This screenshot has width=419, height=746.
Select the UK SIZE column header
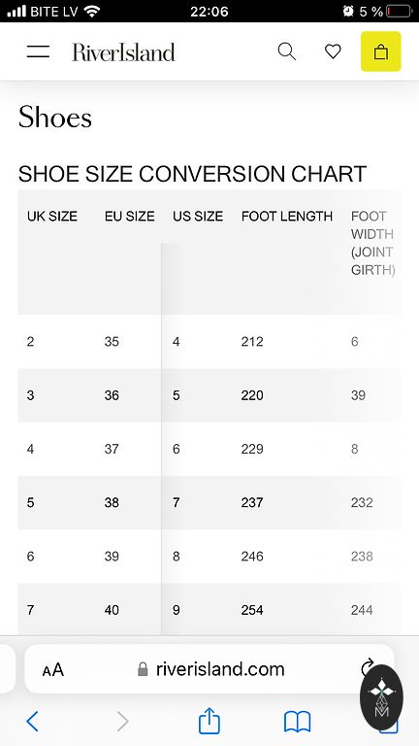point(52,217)
